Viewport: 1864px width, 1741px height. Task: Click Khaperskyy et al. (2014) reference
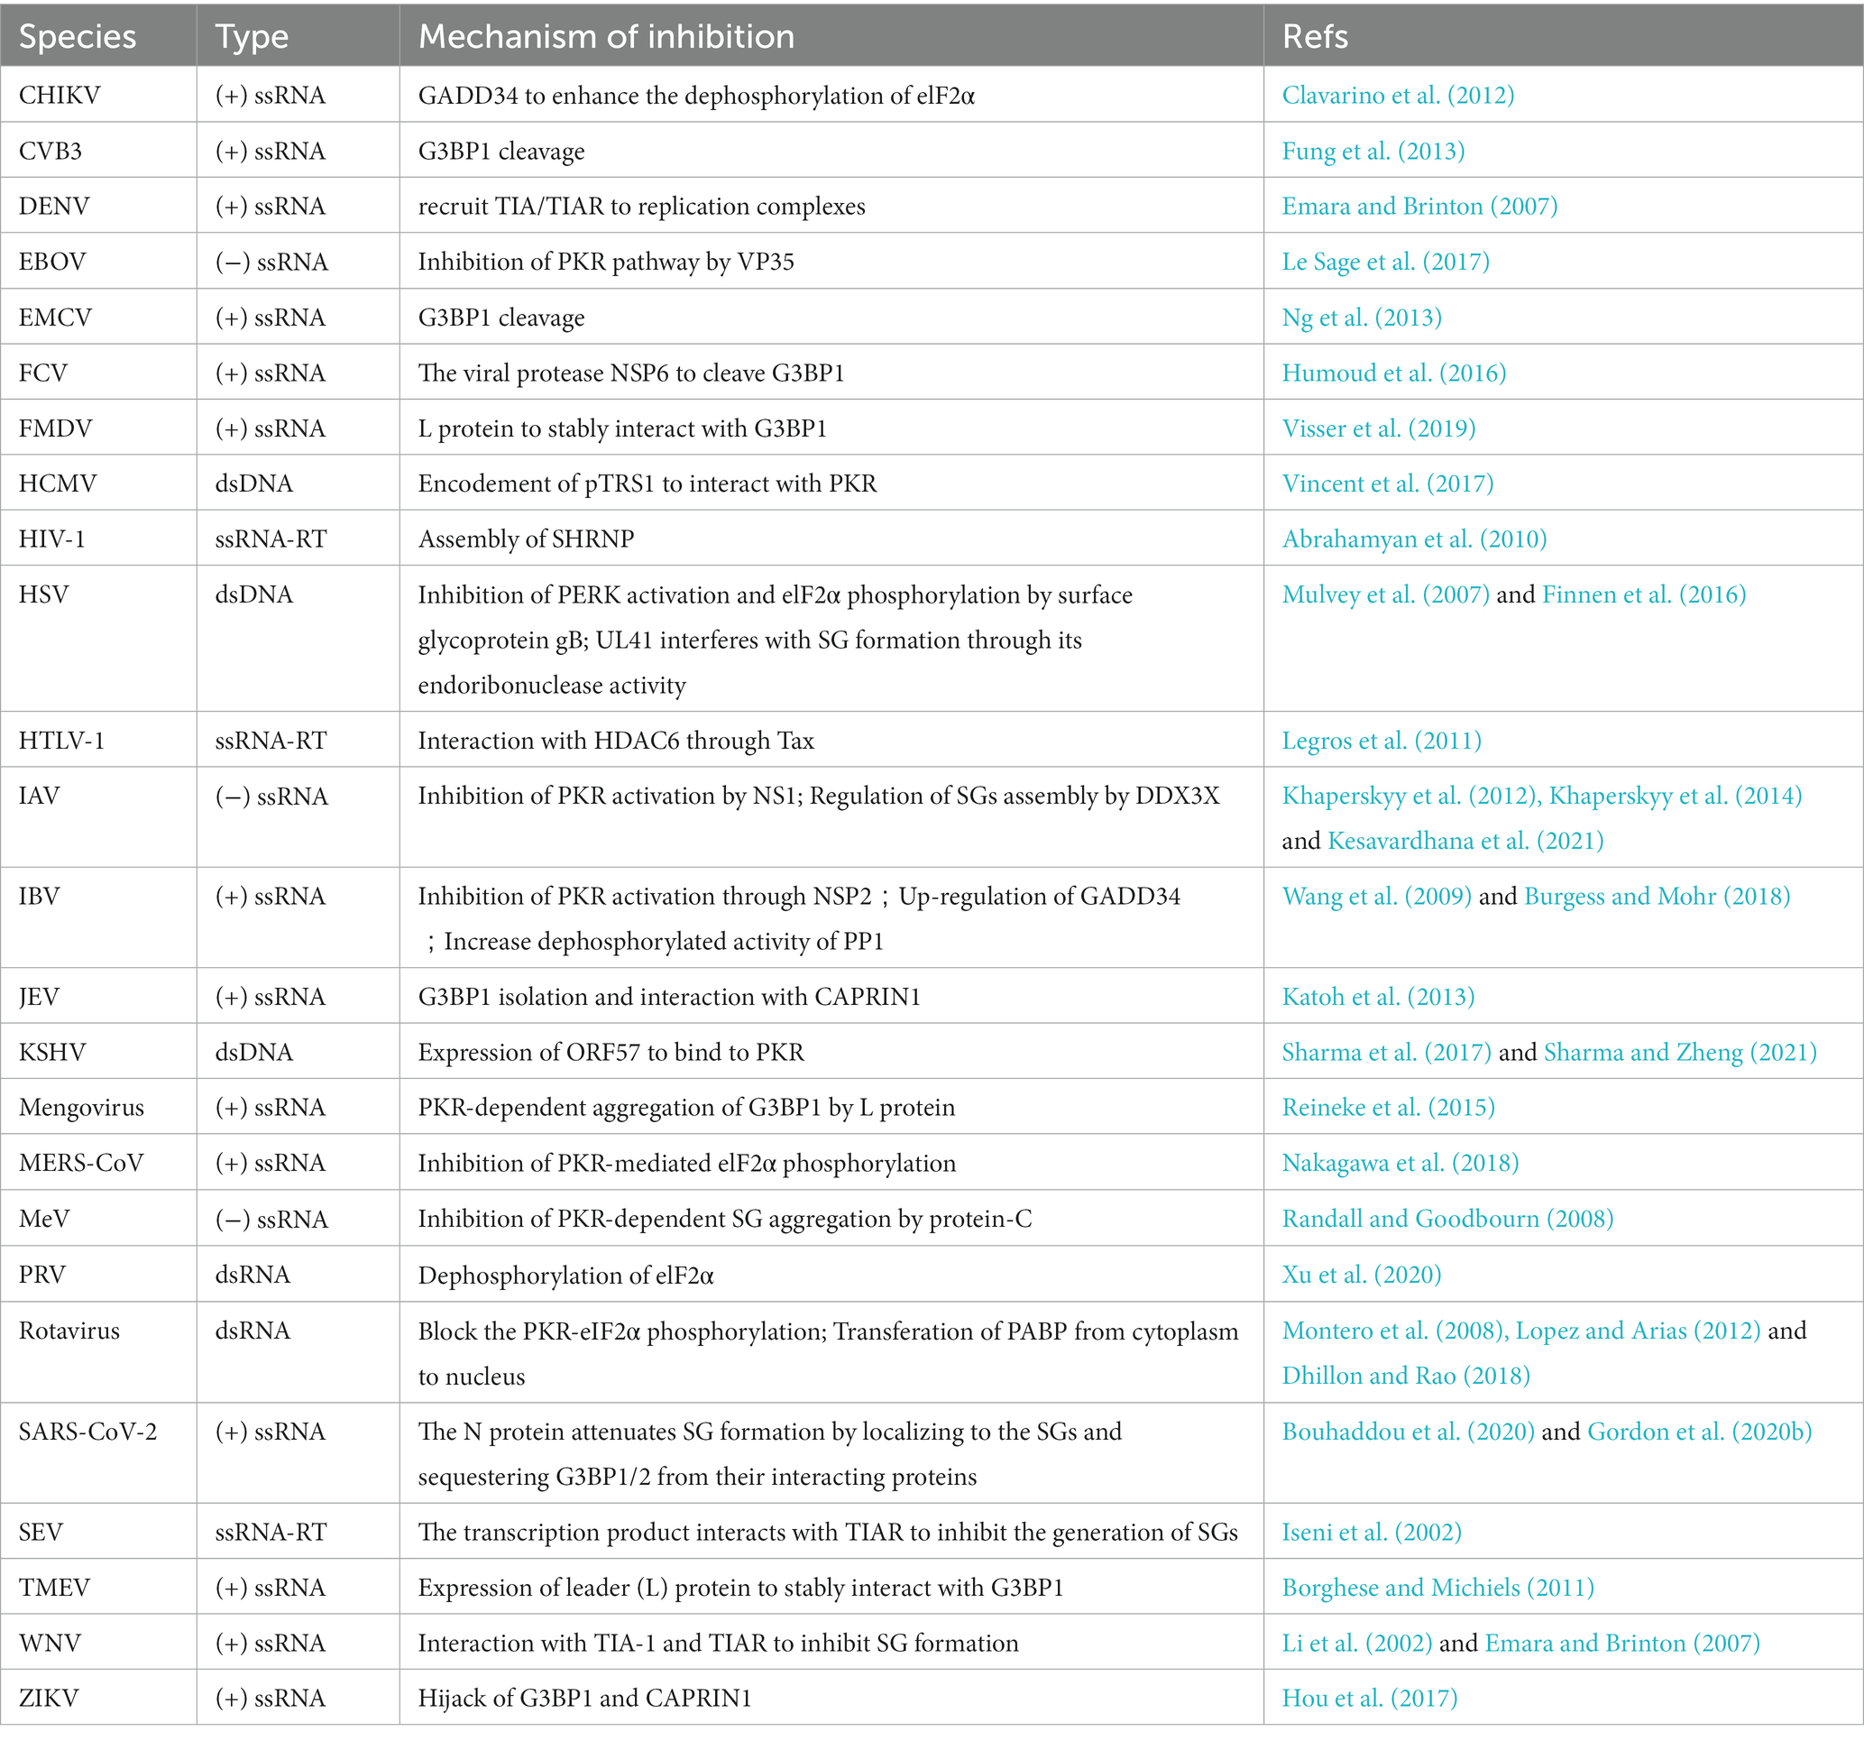coord(1675,796)
